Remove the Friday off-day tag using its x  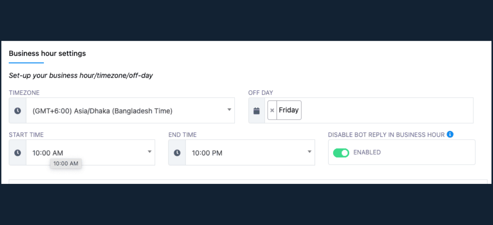pos(272,110)
